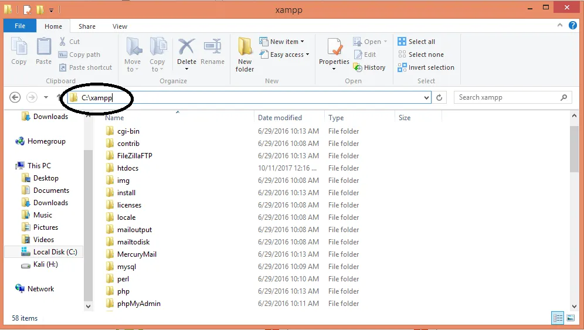Select the htdocs folder
The image size is (584, 330).
click(122, 168)
